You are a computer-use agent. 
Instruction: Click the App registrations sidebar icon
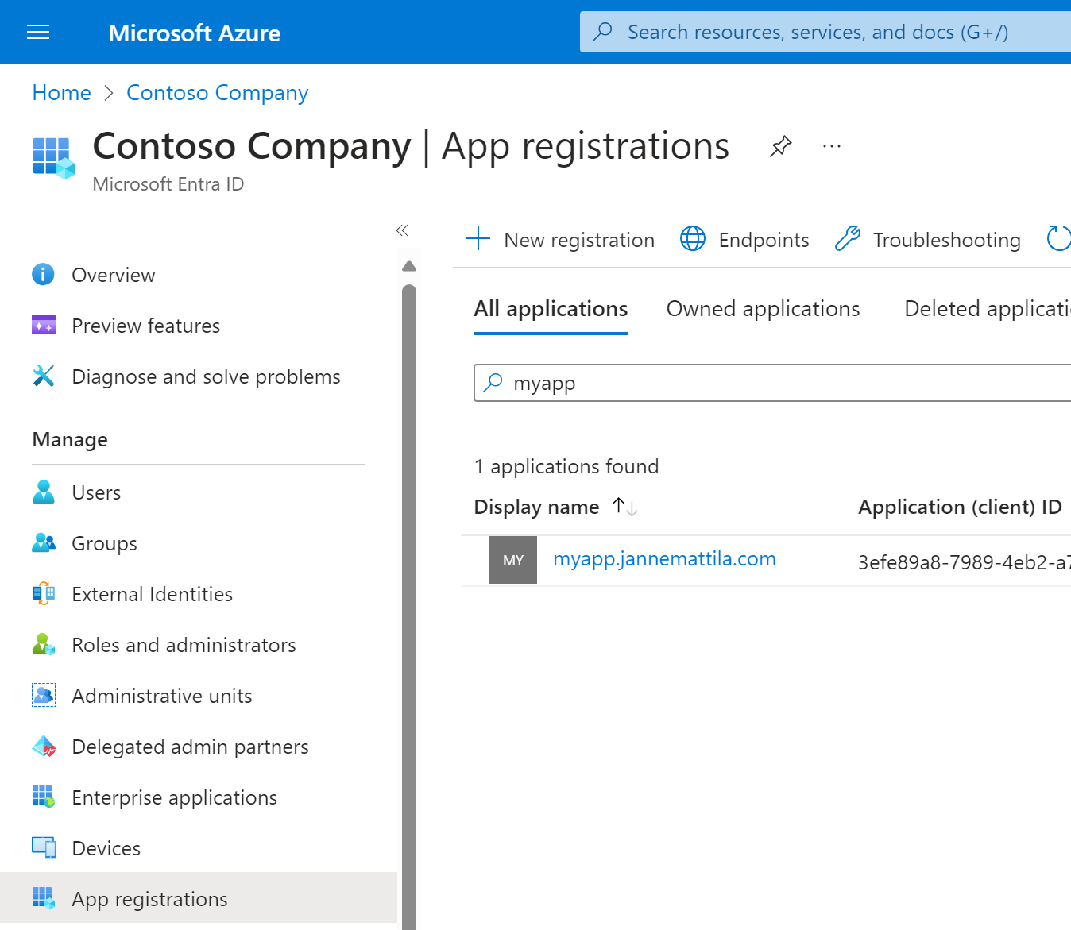[x=44, y=899]
